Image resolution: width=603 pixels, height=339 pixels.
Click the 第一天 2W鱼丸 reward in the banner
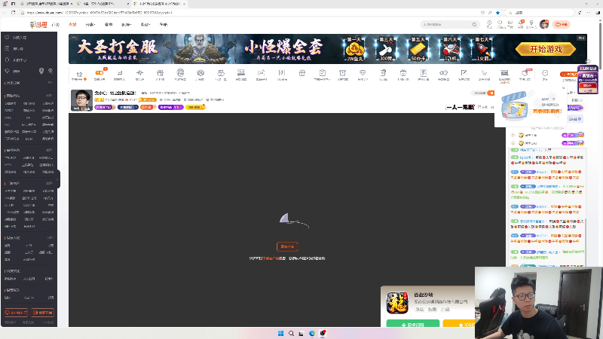point(354,49)
